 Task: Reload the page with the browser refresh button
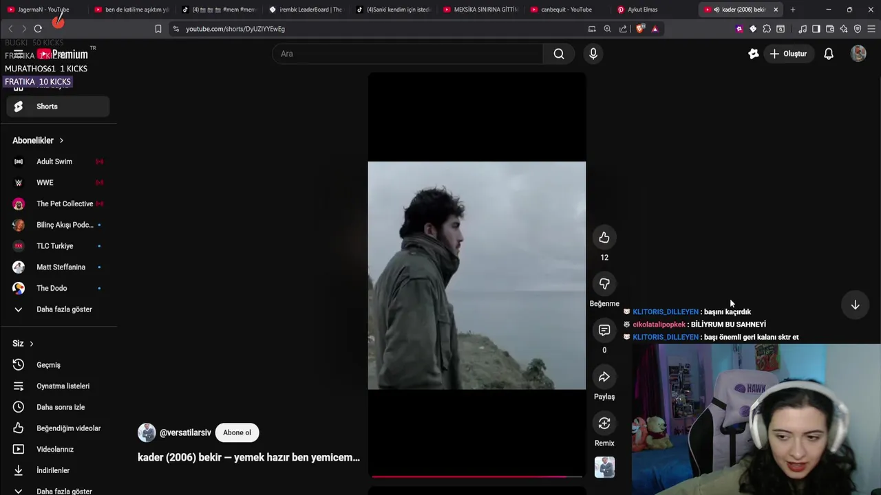tap(38, 29)
